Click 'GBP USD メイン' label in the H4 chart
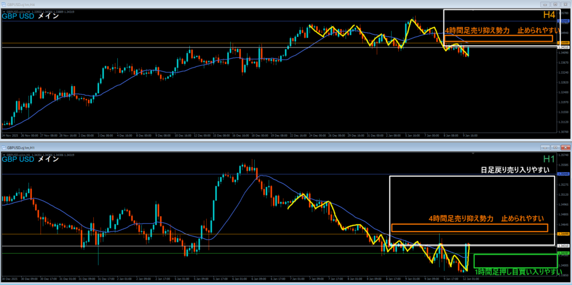Image resolution: width=572 pixels, height=285 pixels. tap(31, 16)
